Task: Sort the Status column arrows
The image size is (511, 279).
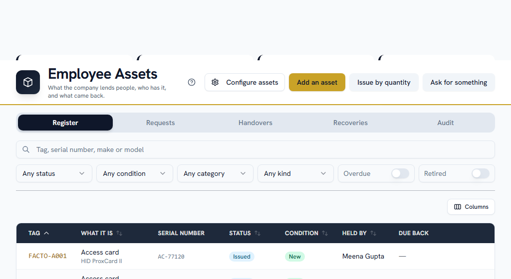Action: point(257,233)
